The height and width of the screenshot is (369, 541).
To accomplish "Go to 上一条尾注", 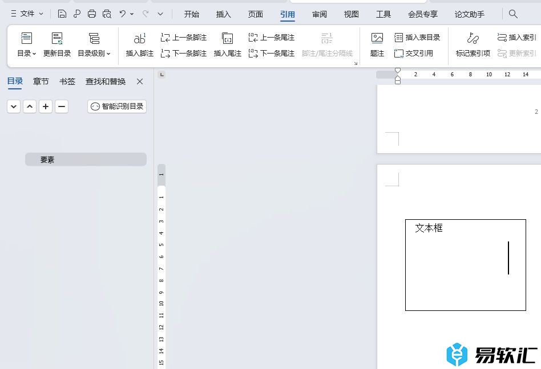I will click(x=271, y=37).
